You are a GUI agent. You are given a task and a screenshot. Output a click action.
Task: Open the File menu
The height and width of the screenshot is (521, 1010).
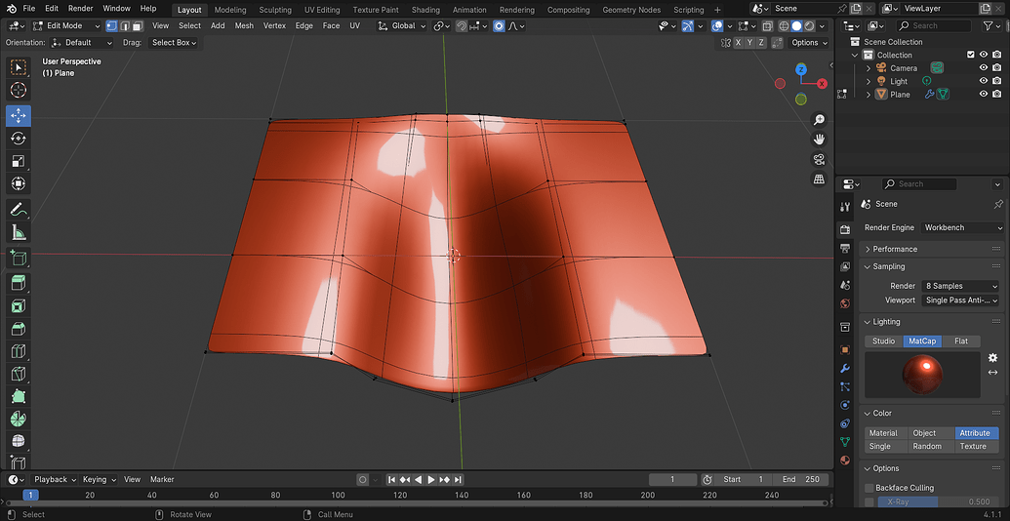point(29,9)
